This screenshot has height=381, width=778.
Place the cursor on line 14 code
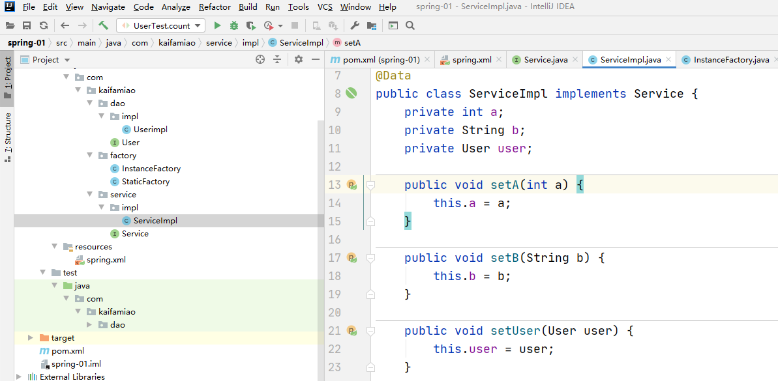click(x=471, y=203)
